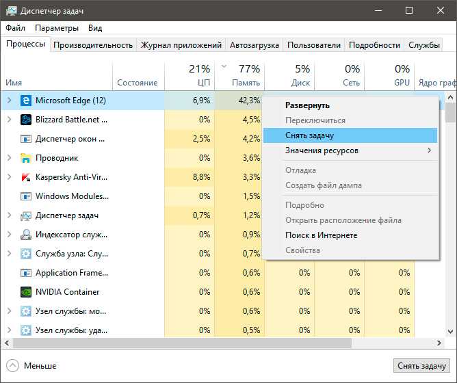Open the Вид menu

pyautogui.click(x=95, y=28)
